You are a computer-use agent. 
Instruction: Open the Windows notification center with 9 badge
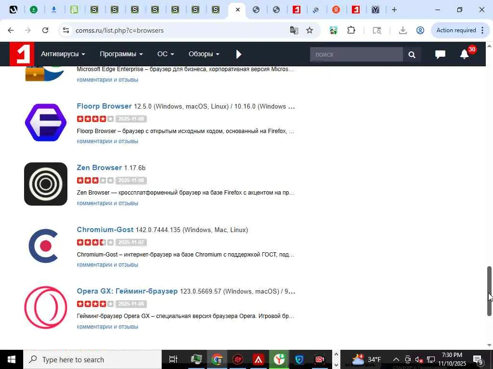point(478,359)
